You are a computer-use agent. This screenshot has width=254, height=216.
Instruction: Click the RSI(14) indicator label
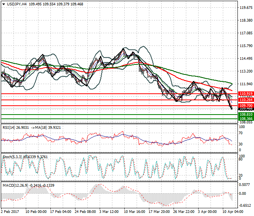10,127
